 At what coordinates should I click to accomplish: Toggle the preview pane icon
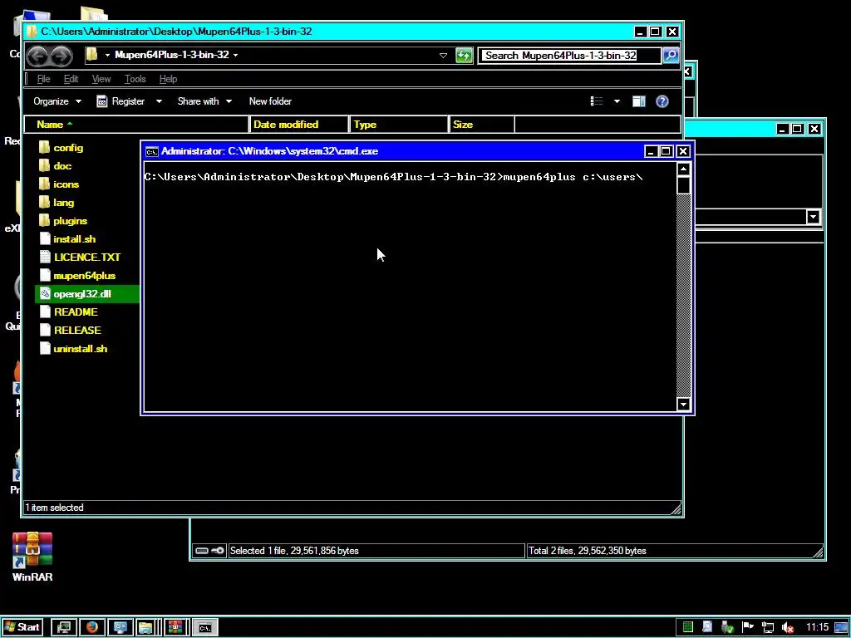(x=639, y=101)
